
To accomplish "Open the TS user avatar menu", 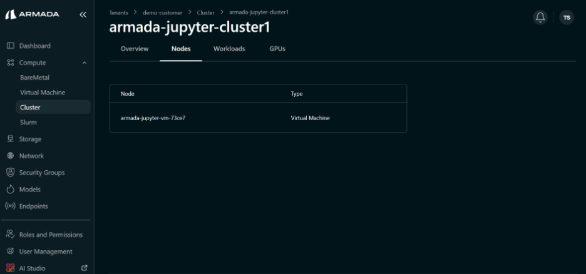I will click(567, 18).
